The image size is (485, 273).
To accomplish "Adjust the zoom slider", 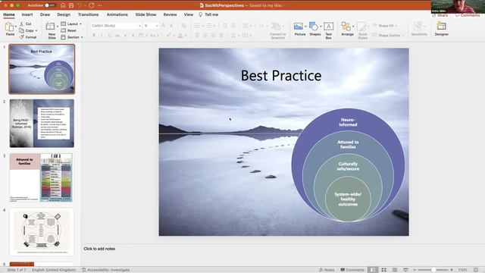I will tap(433, 270).
